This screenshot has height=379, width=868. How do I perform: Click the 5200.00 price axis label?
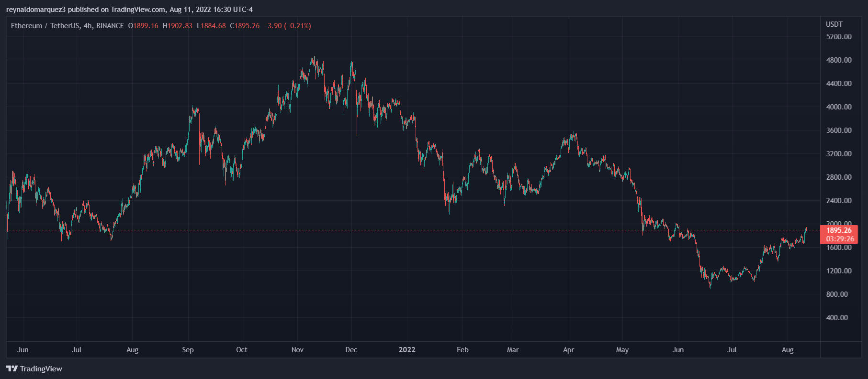[x=839, y=37]
